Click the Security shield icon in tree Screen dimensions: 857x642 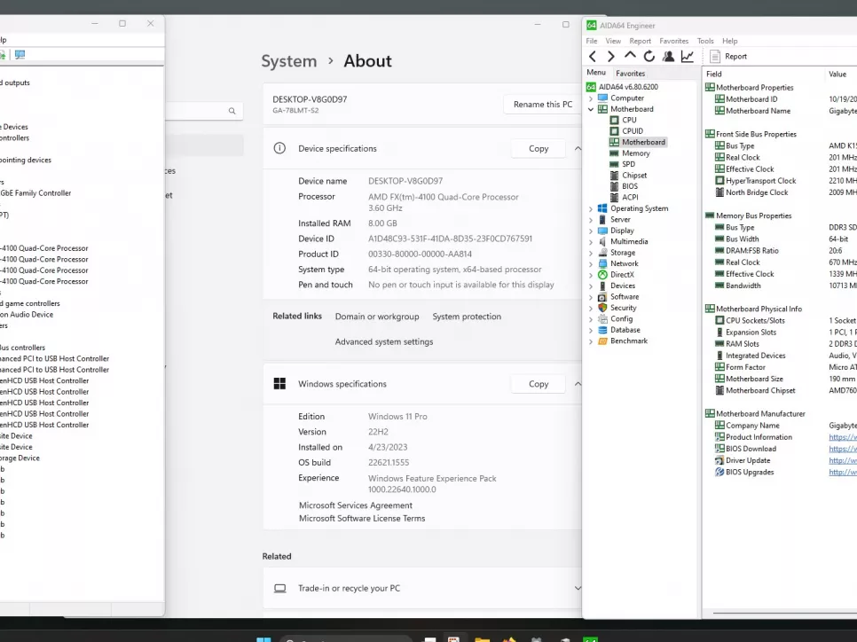(602, 308)
